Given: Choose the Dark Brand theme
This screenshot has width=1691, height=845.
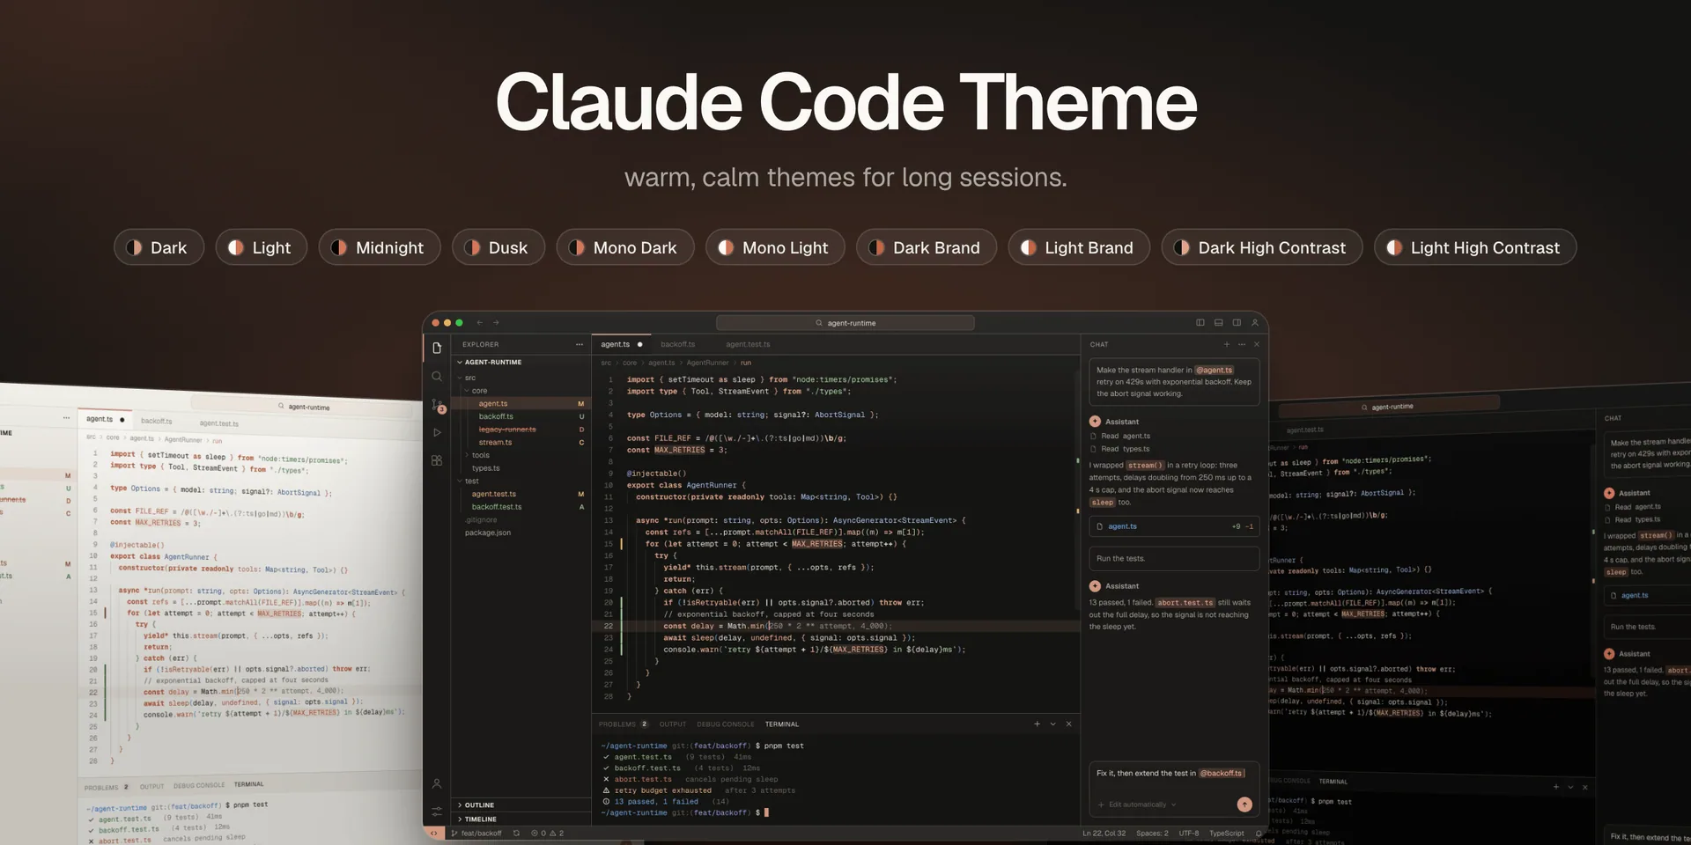Looking at the screenshot, I should [927, 247].
